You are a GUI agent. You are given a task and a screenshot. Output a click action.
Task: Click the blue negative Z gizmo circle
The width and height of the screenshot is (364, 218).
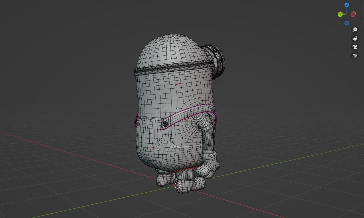coord(347,23)
